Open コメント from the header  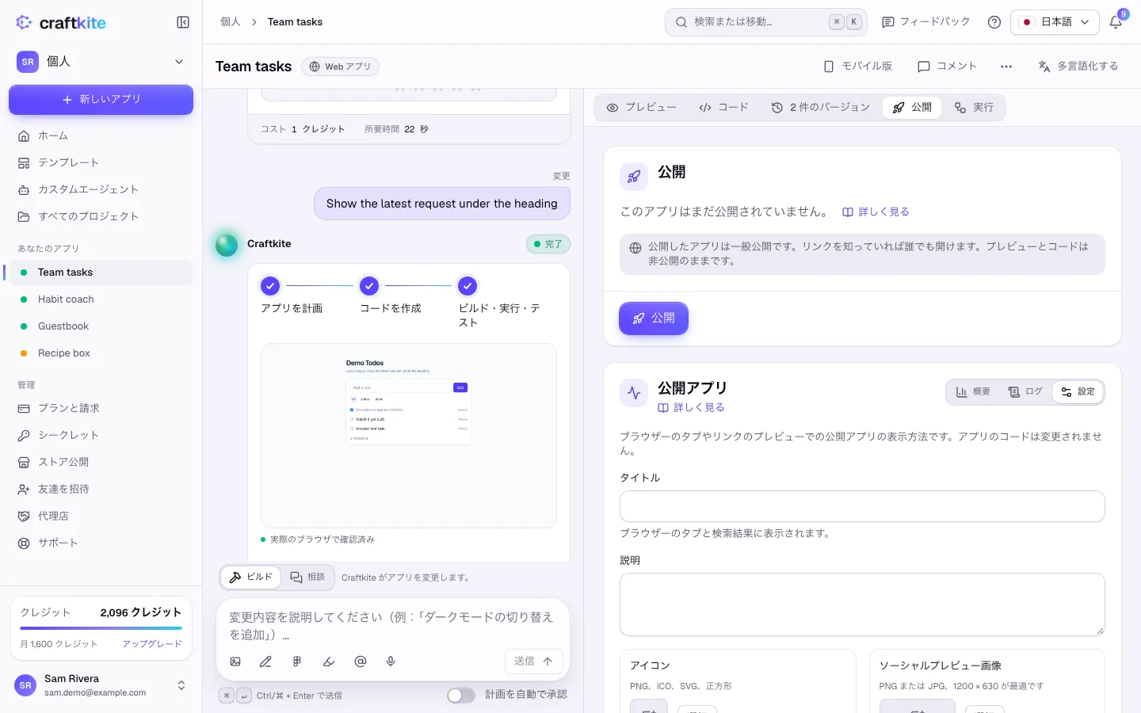947,67
